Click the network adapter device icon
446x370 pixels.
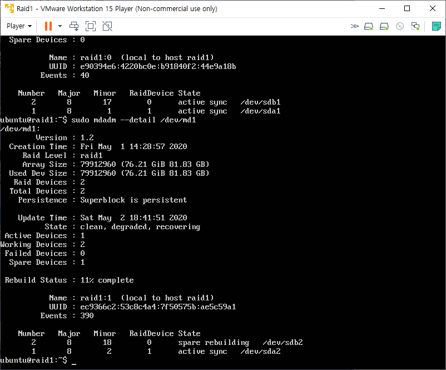[415, 26]
